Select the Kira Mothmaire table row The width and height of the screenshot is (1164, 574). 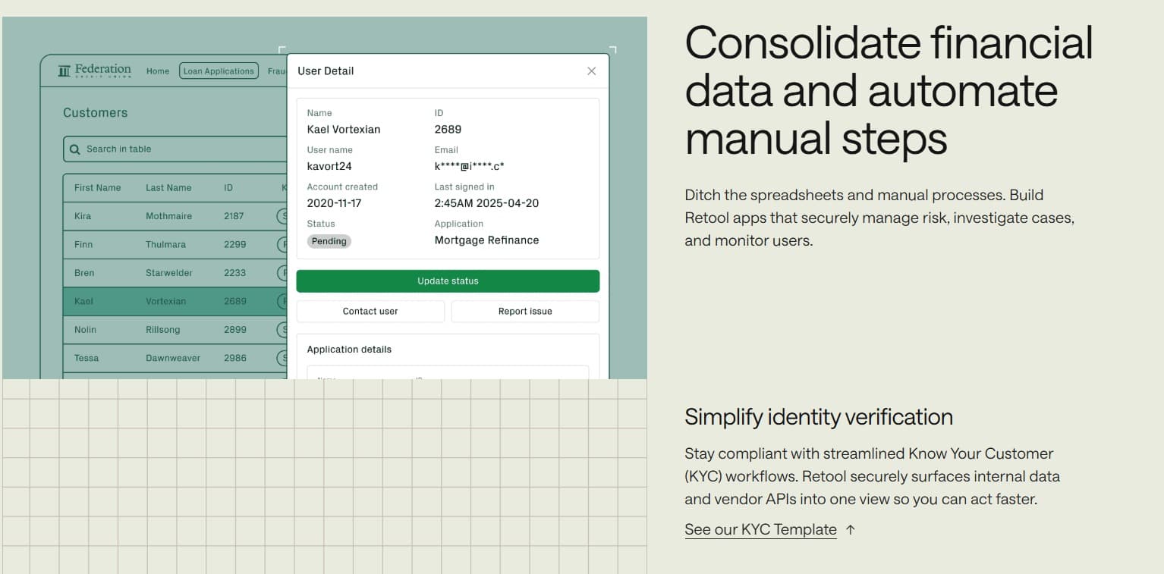click(x=175, y=216)
